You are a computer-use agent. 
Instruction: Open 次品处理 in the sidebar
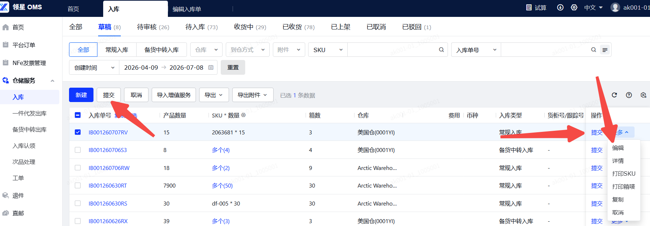pos(24,162)
